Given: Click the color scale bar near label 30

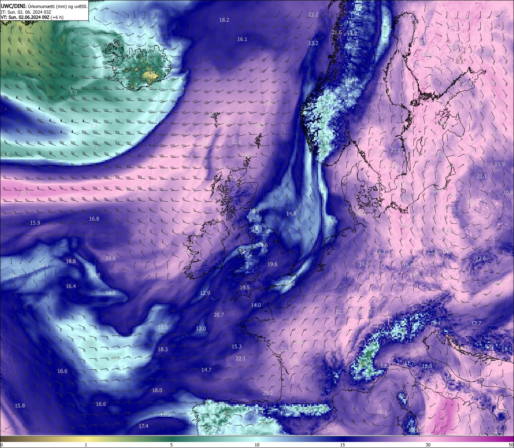Looking at the screenshot, I should click(x=428, y=439).
